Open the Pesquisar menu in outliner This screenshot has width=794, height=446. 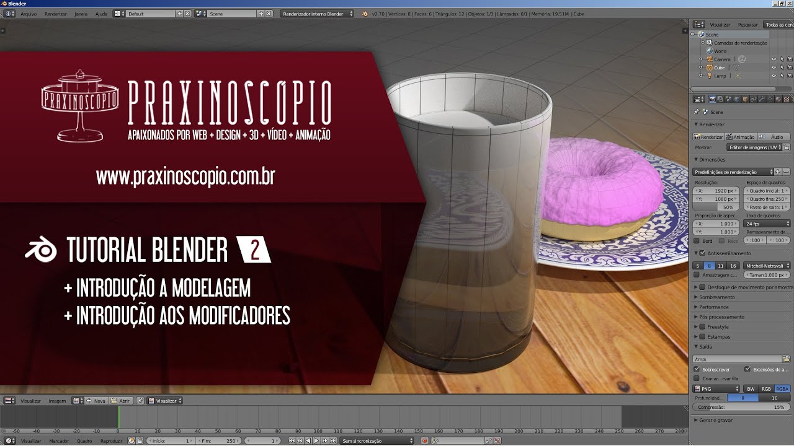coord(747,25)
